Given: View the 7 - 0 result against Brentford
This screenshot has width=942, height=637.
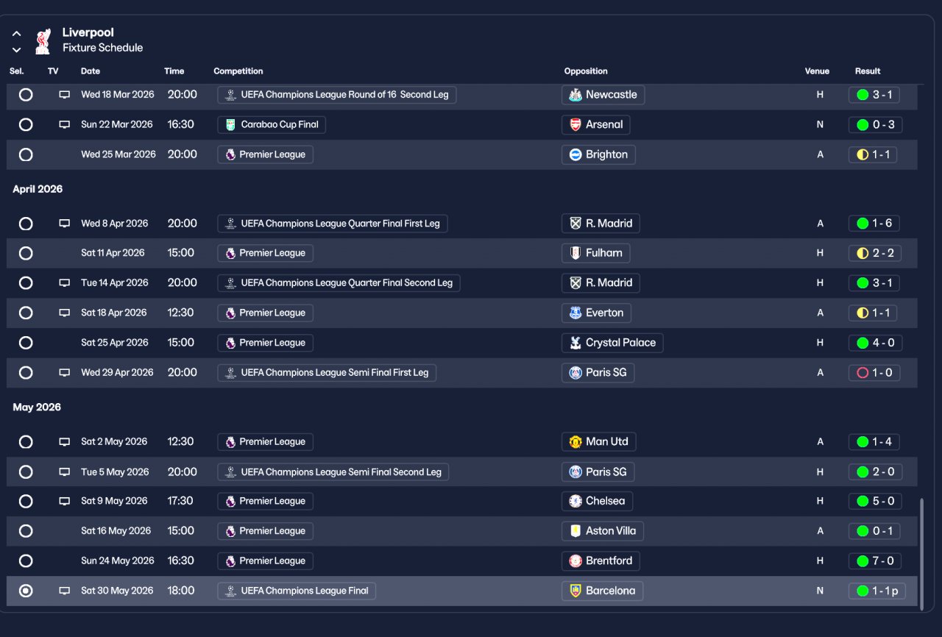Looking at the screenshot, I should [x=876, y=561].
